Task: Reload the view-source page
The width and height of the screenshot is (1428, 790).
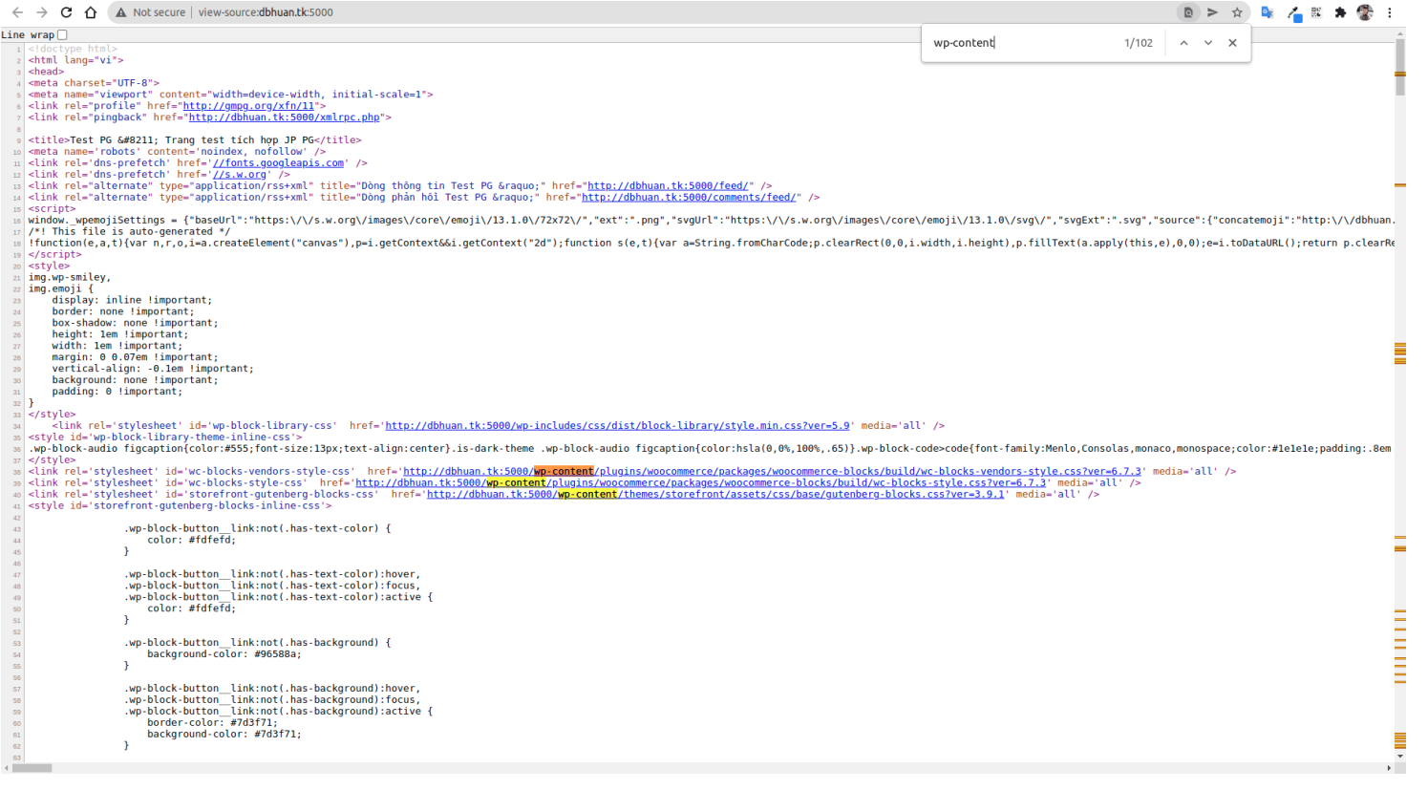Action: tap(66, 12)
